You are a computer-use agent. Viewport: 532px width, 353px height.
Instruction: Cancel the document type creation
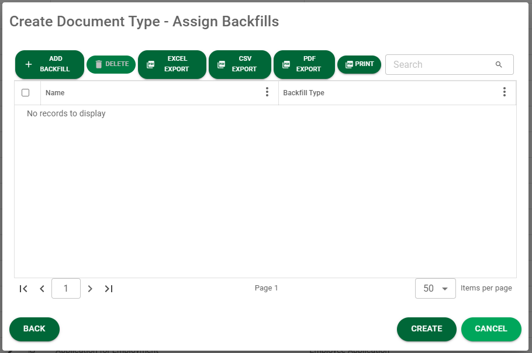[x=491, y=329]
